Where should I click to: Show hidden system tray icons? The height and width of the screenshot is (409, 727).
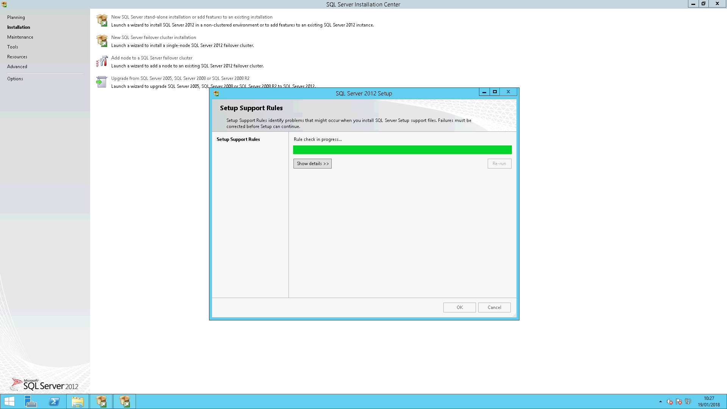tap(660, 402)
